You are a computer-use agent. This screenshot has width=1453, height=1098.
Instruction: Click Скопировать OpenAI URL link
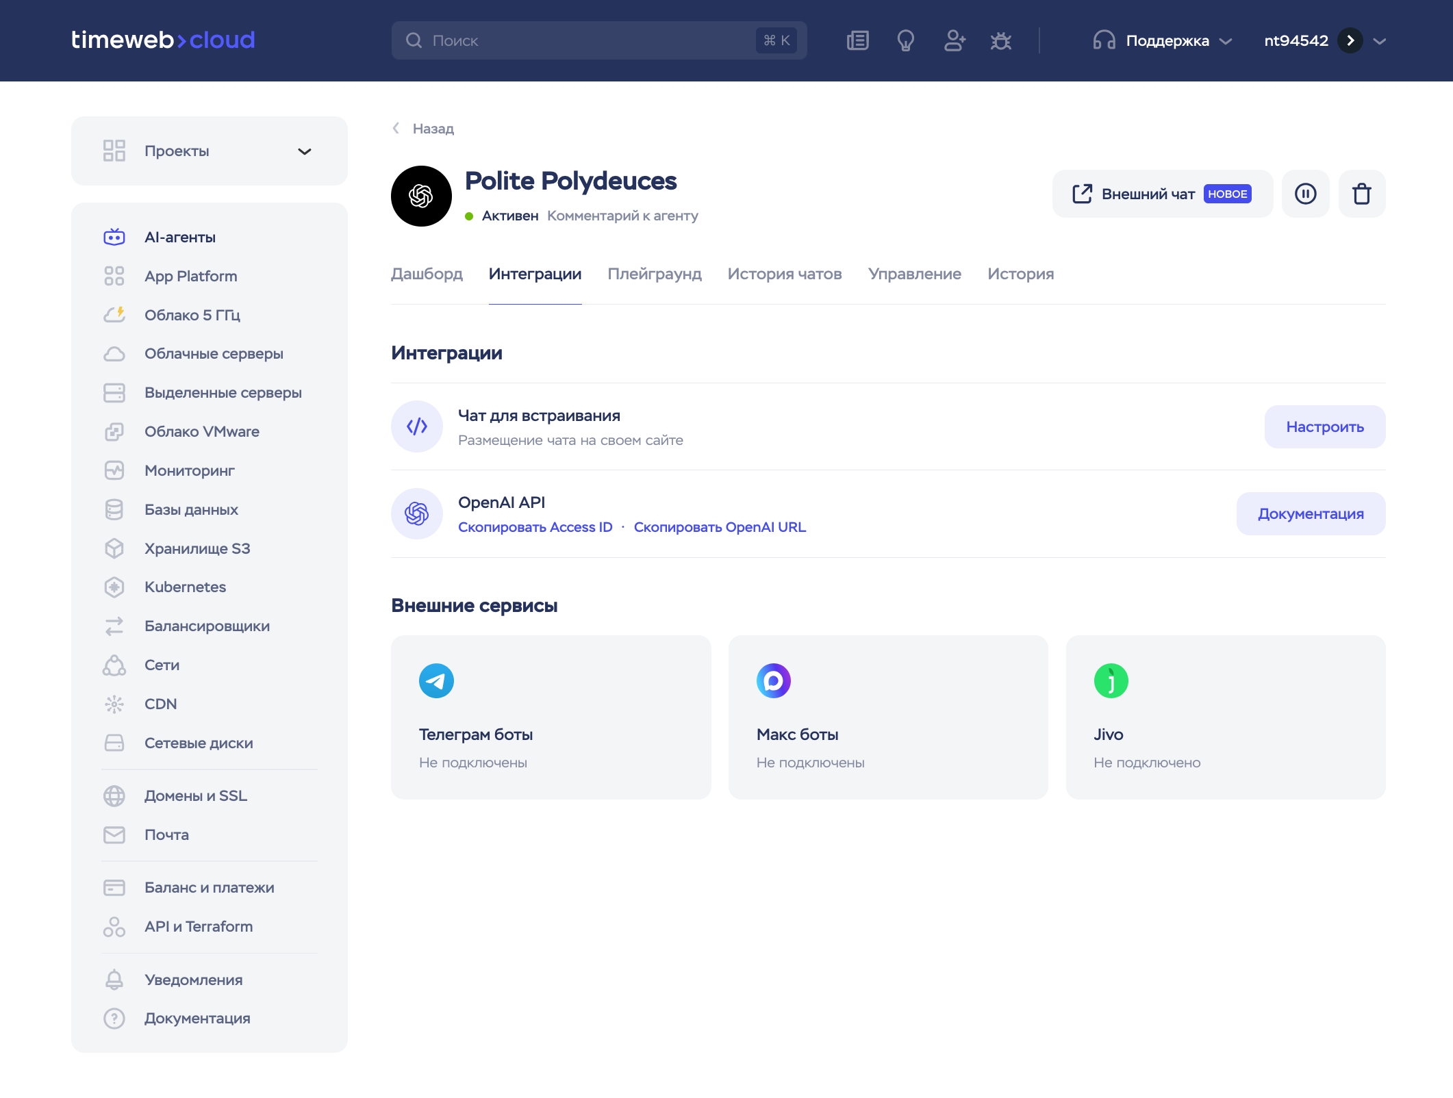[x=720, y=527]
